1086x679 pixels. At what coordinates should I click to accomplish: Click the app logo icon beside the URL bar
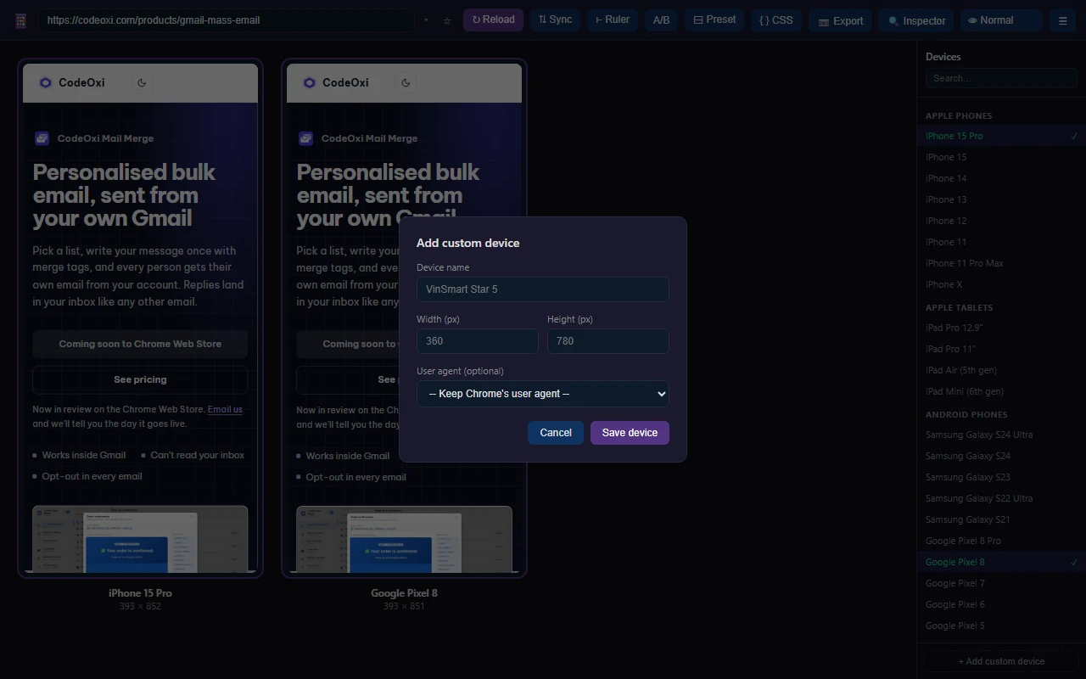click(x=21, y=20)
